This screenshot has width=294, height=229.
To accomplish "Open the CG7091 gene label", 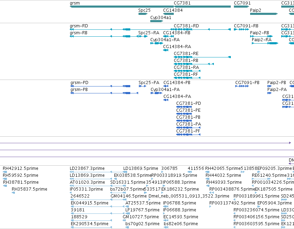I will click(x=242, y=3).
